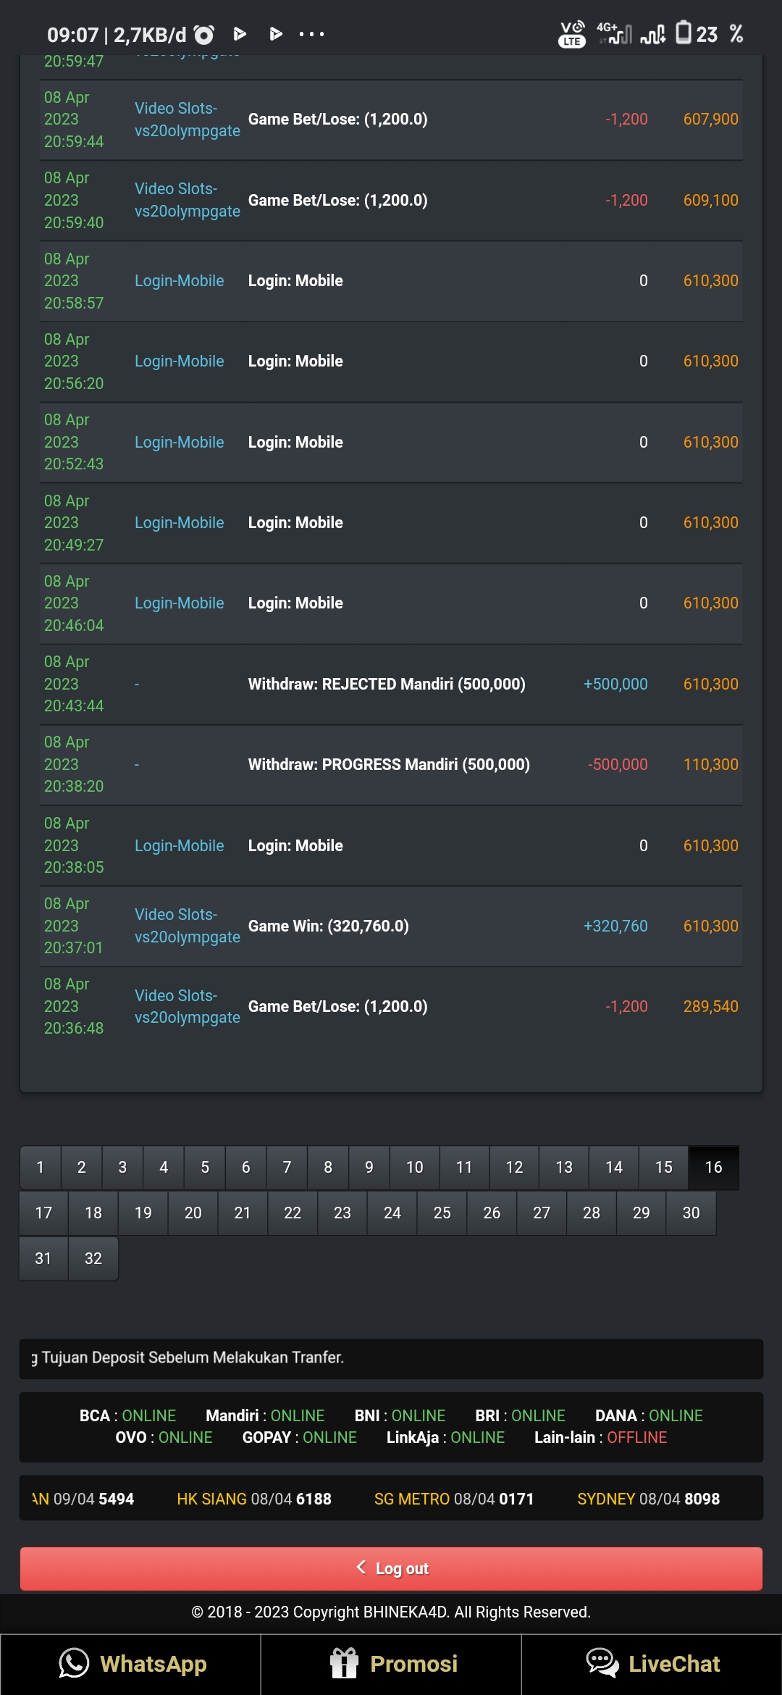
Task: Select the Game Win 320,760 row
Action: (x=328, y=926)
